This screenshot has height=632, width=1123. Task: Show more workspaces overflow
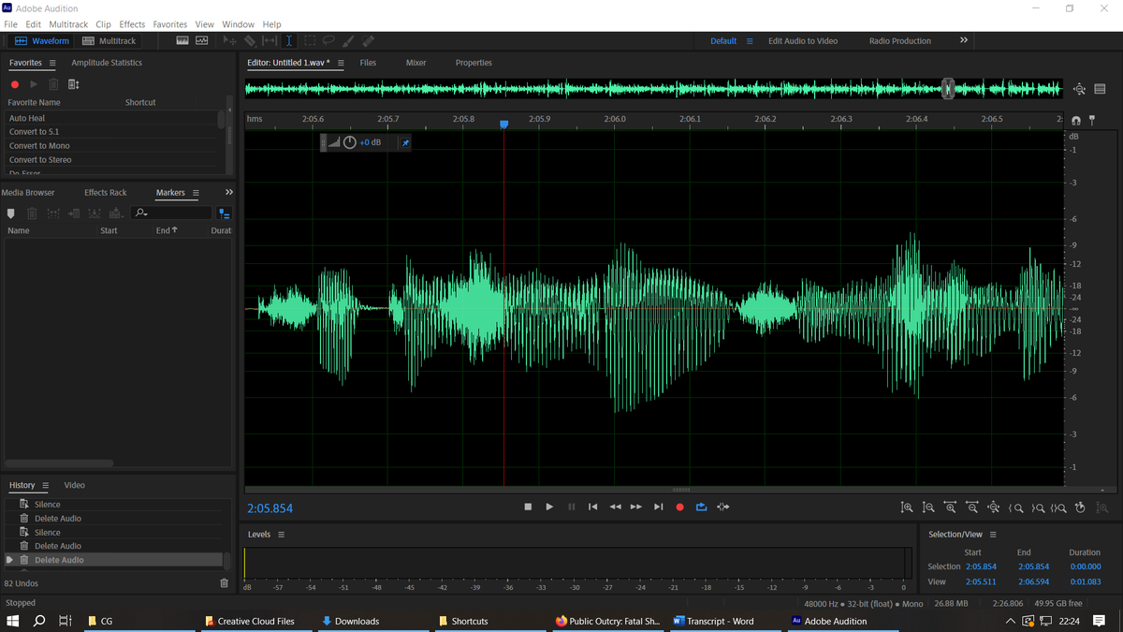point(964,40)
